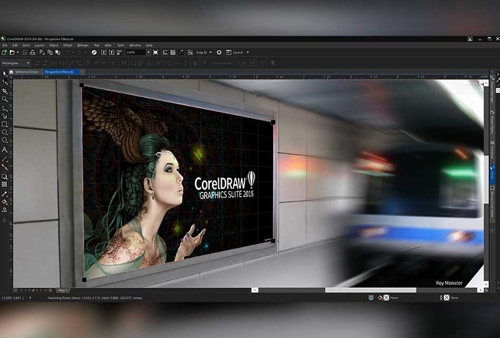Select the Freehand tool
This screenshot has width=500, height=338.
click(x=4, y=108)
